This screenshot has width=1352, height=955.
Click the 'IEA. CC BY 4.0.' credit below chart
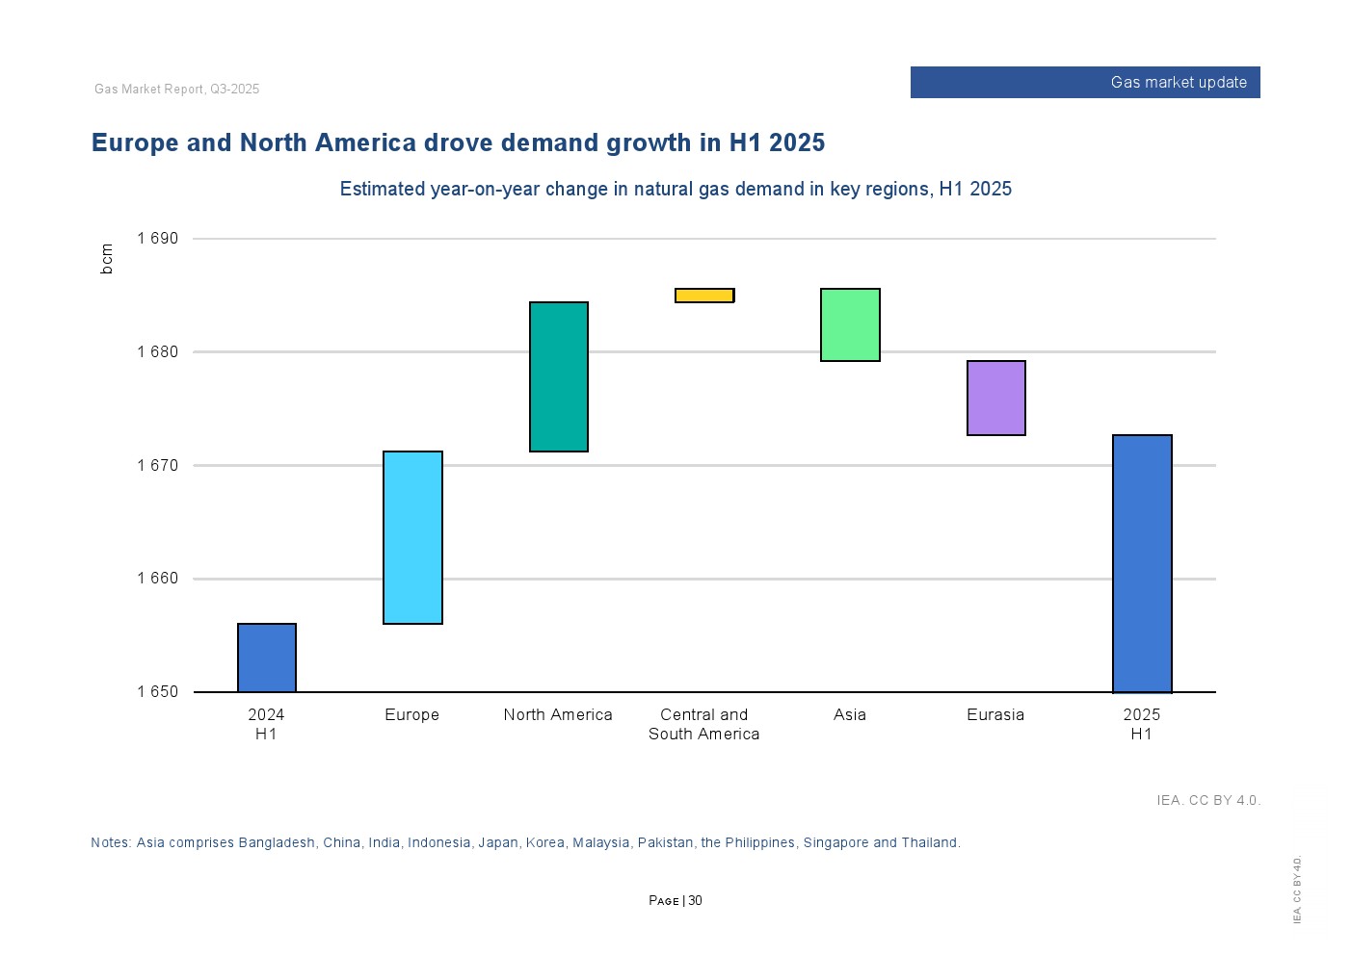click(x=1208, y=800)
